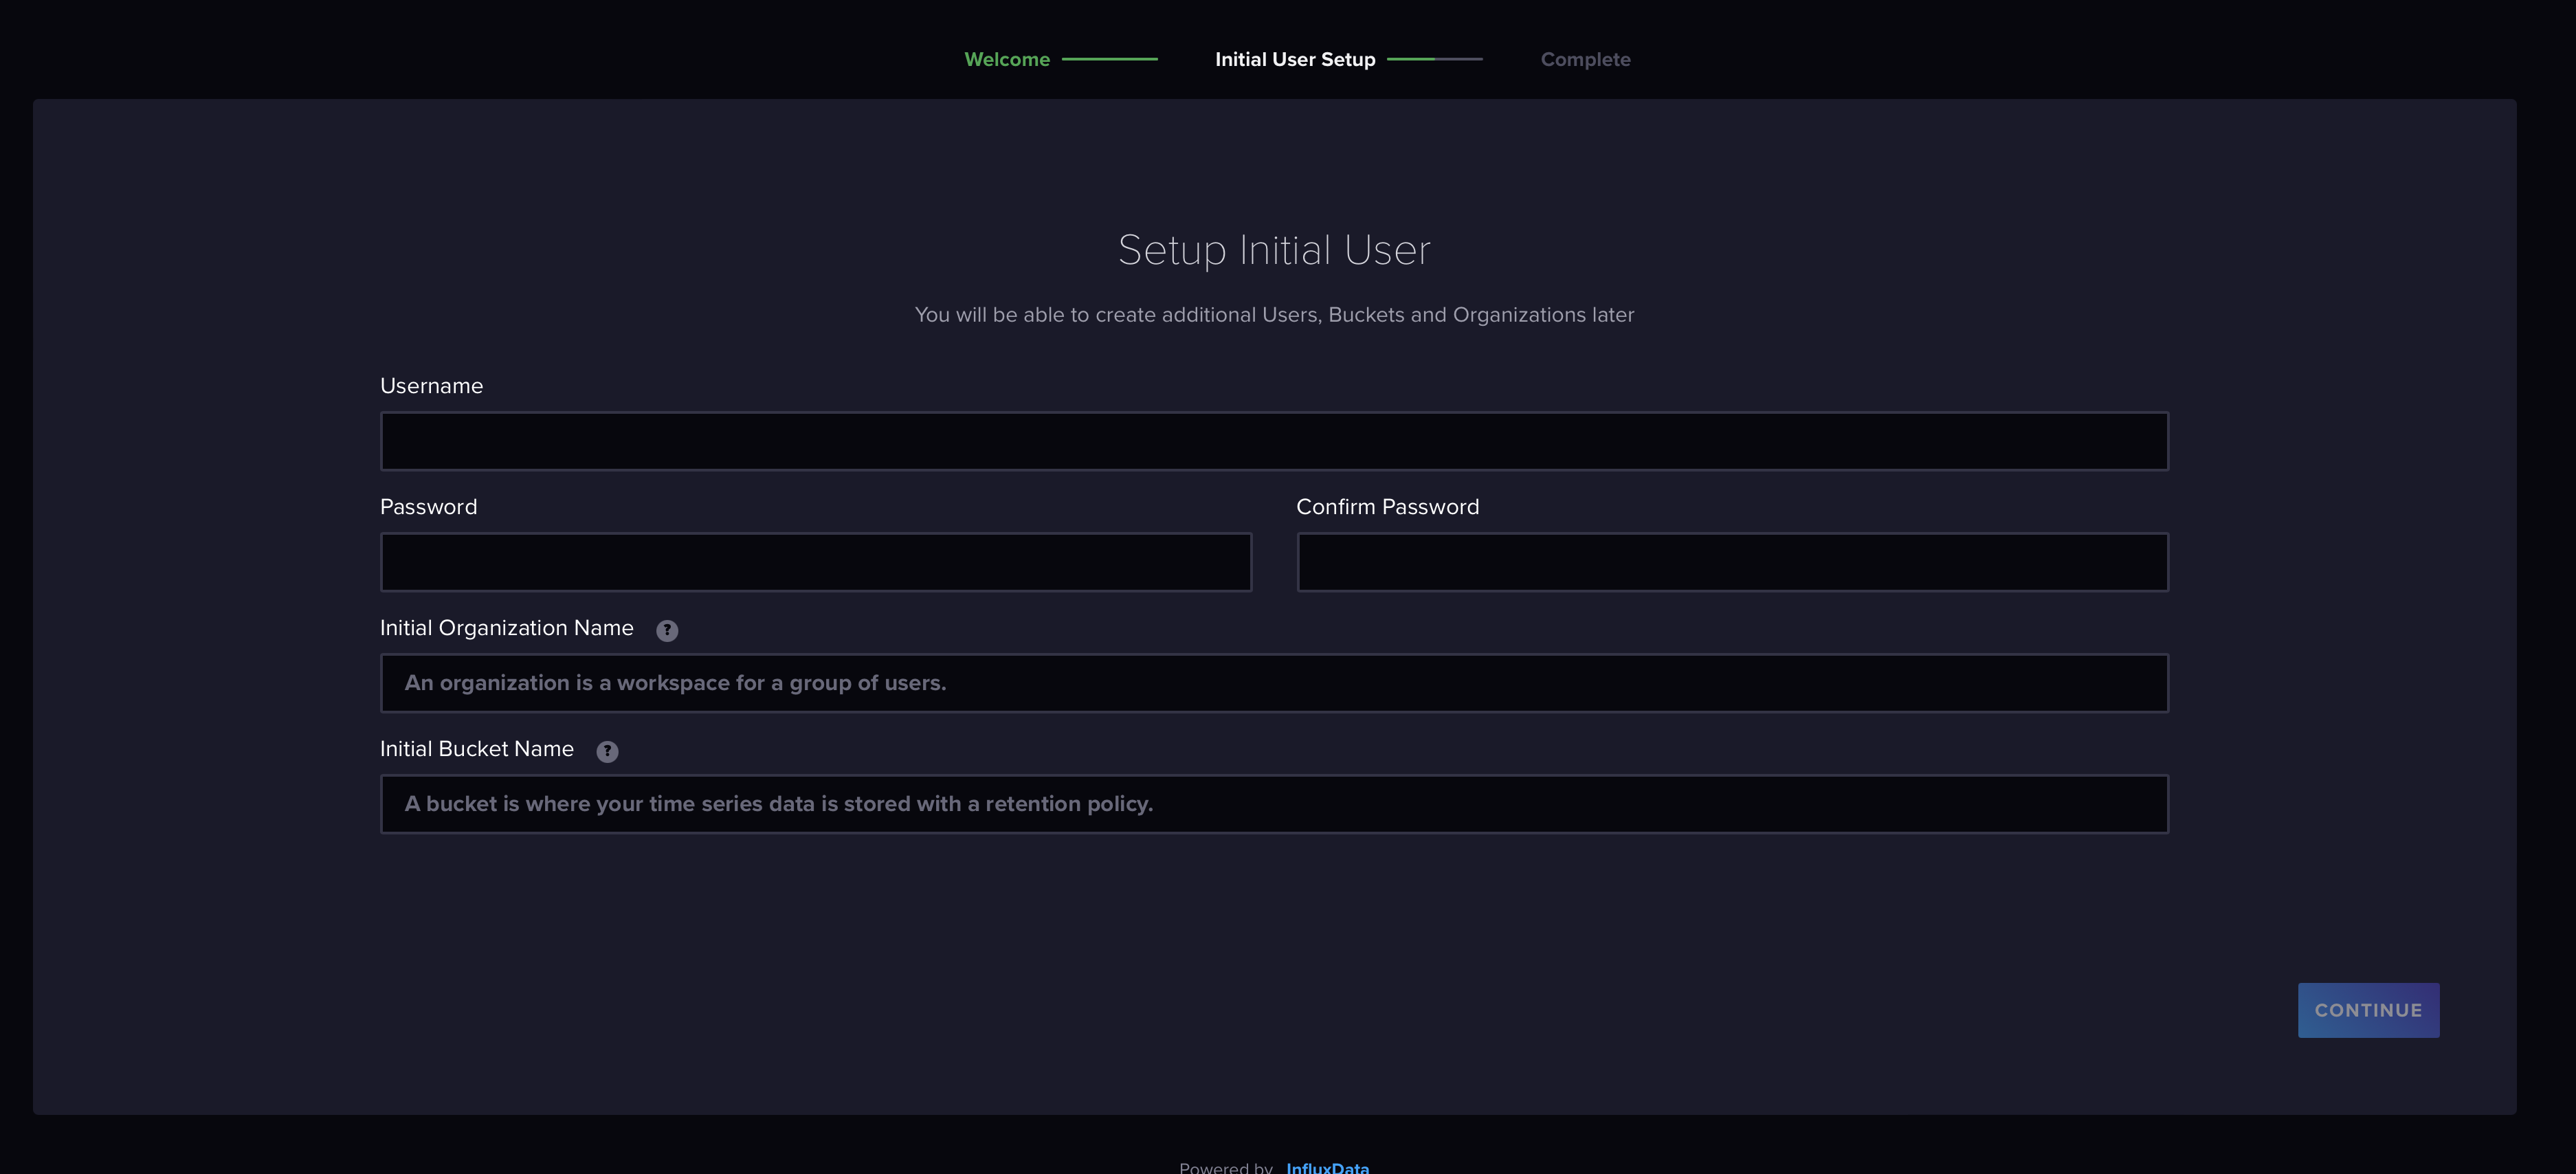
Task: Click inside the Username input field
Action: [1274, 440]
